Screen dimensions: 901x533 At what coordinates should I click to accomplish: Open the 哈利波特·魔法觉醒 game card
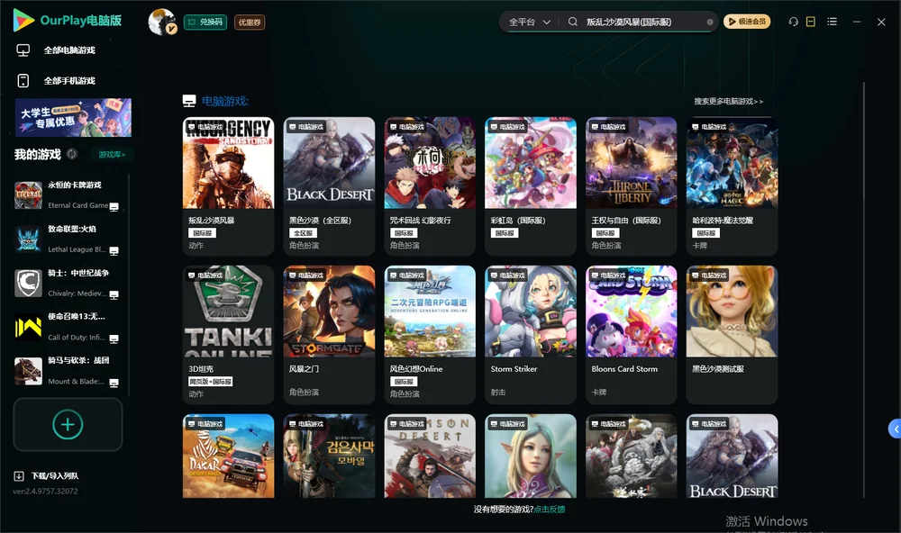(x=732, y=186)
